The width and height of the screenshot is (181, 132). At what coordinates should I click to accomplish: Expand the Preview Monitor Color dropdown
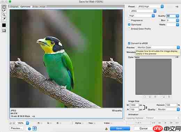[x=158, y=47]
